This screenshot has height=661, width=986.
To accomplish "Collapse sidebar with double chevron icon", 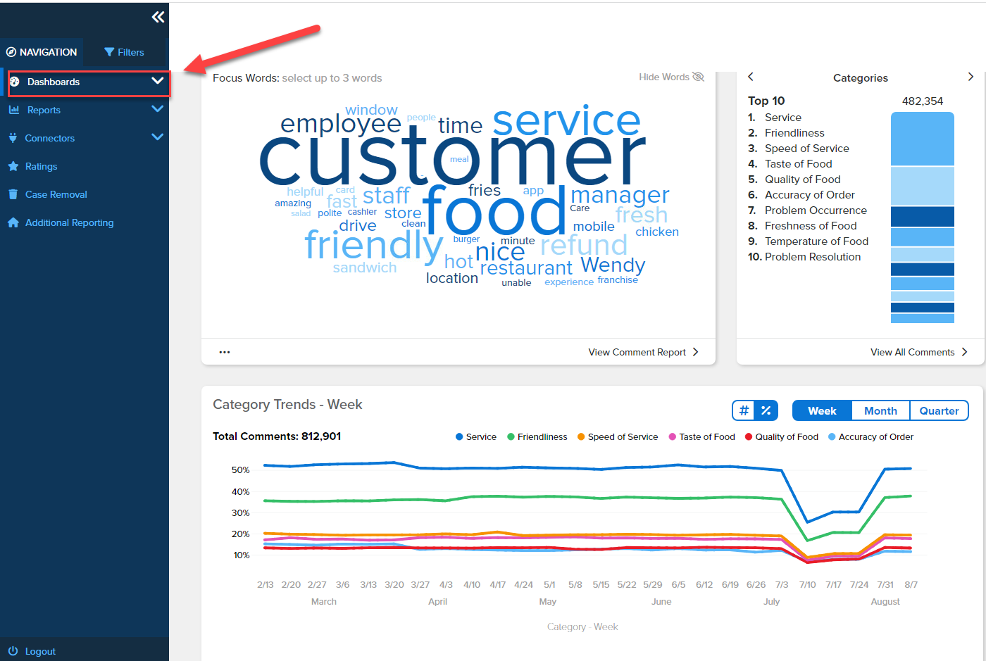I will 158,17.
